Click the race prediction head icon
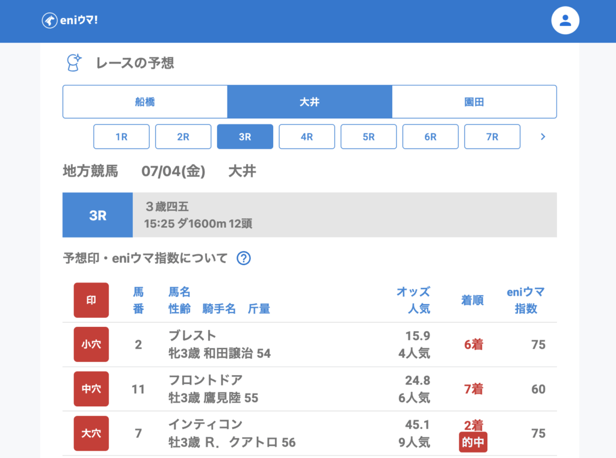Screen dimensions: 616x458 click(x=73, y=63)
